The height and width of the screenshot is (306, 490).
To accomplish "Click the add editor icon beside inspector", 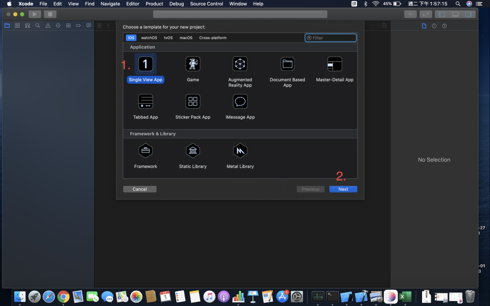I will pyautogui.click(x=384, y=26).
